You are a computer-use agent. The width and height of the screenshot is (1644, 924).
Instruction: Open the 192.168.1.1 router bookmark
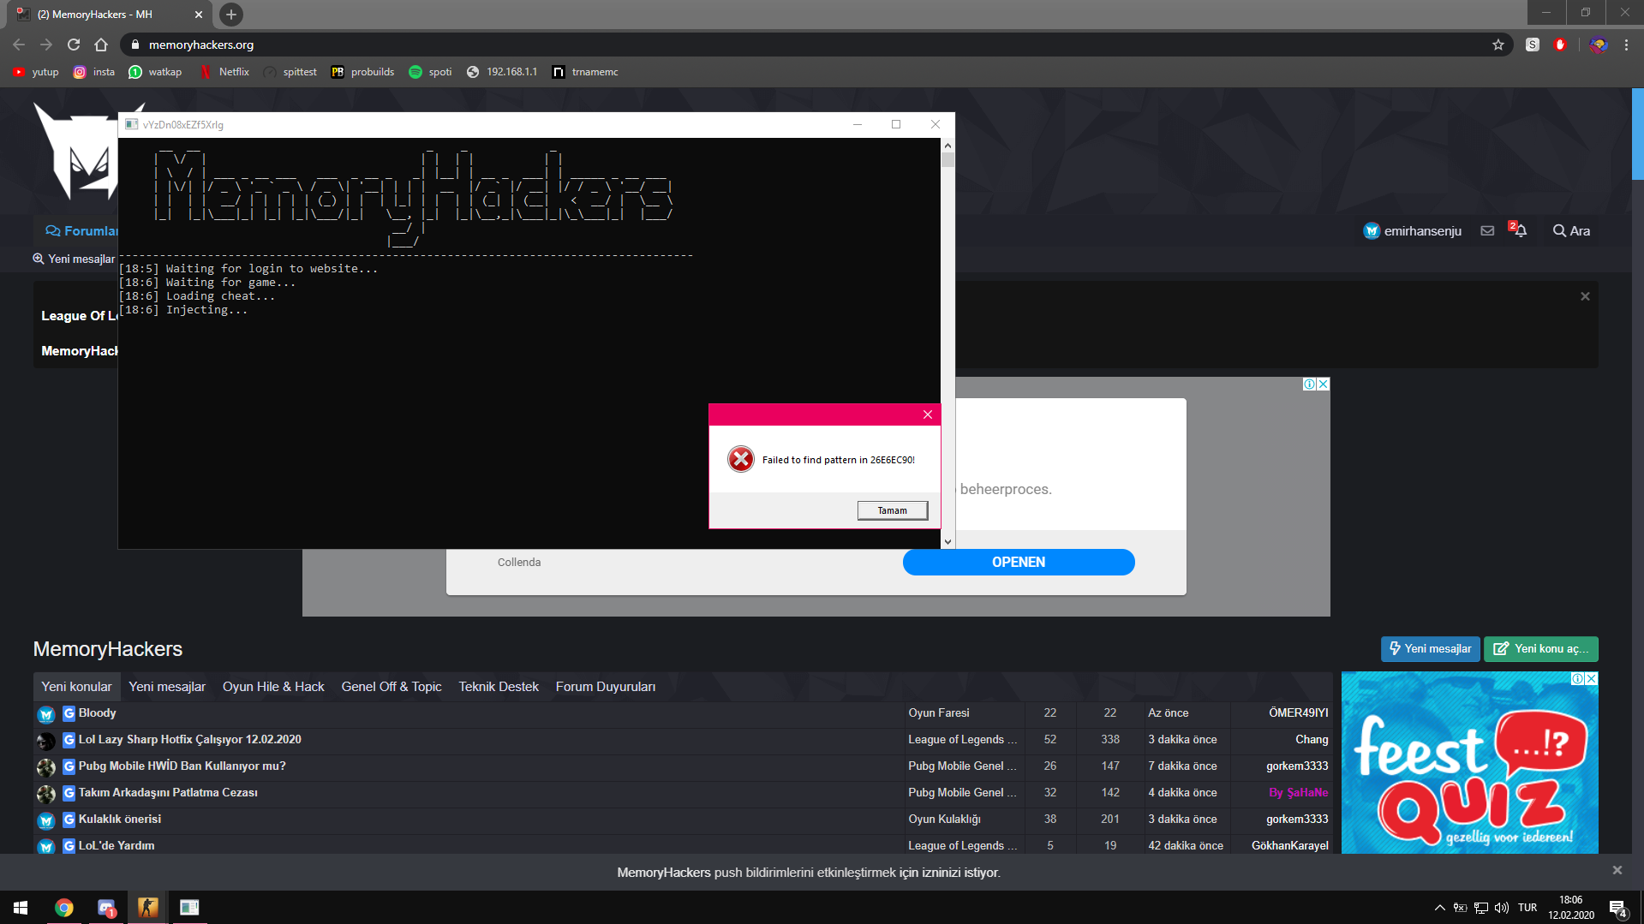coord(502,72)
